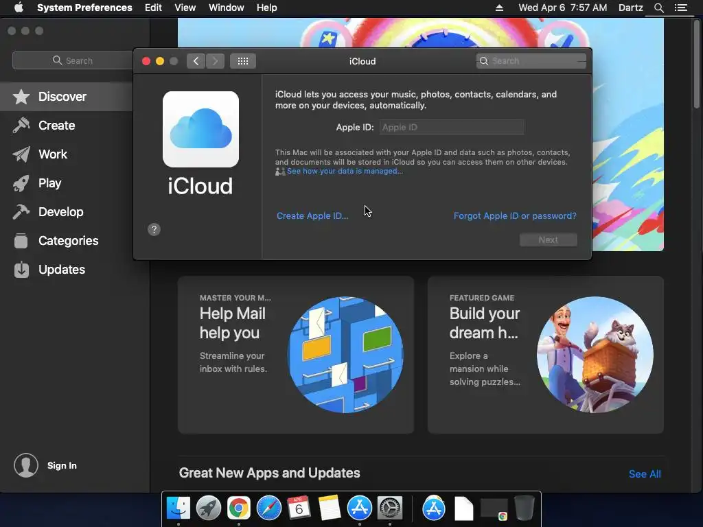Open minimized Chrome window in Dock
Image resolution: width=703 pixels, height=527 pixels.
tap(494, 508)
